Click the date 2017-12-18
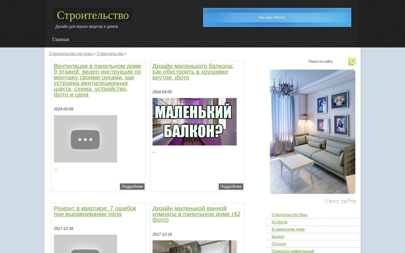The image size is (405, 253). [x=162, y=234]
